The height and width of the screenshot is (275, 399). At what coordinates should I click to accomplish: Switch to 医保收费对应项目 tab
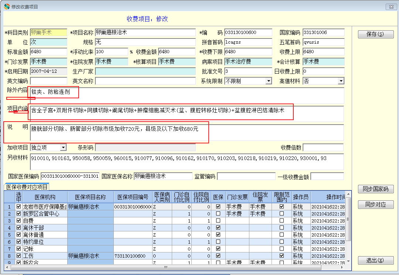coord(27,187)
